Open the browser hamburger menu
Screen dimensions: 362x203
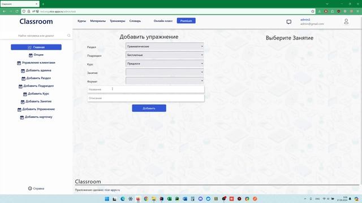[358, 11]
